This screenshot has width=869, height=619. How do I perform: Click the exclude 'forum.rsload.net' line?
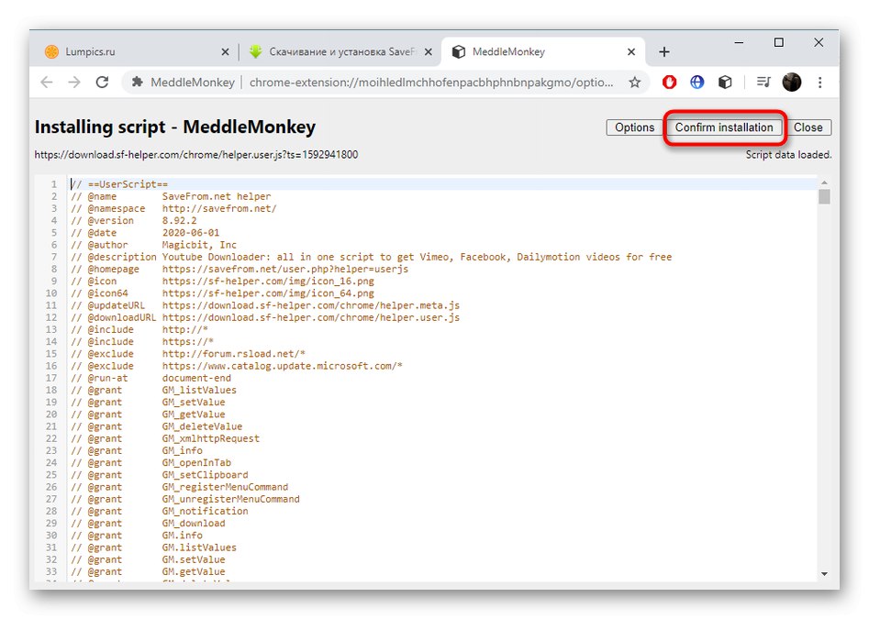click(x=188, y=354)
